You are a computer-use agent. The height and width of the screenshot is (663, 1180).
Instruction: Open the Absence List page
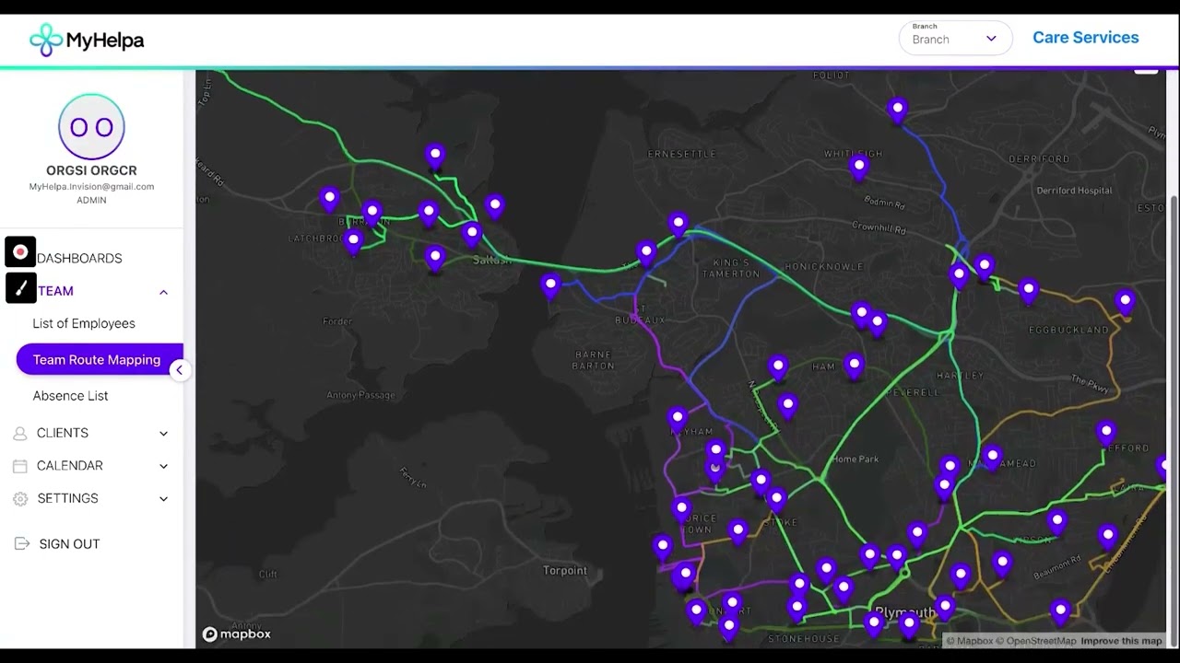[x=70, y=396]
